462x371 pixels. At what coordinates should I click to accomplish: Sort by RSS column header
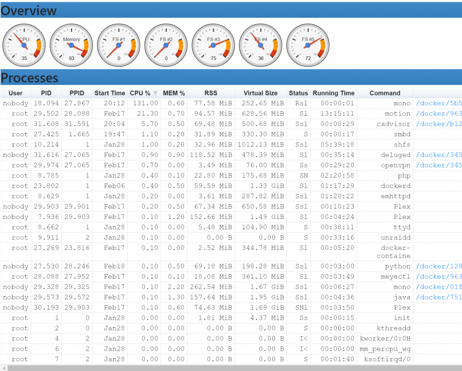click(x=211, y=93)
